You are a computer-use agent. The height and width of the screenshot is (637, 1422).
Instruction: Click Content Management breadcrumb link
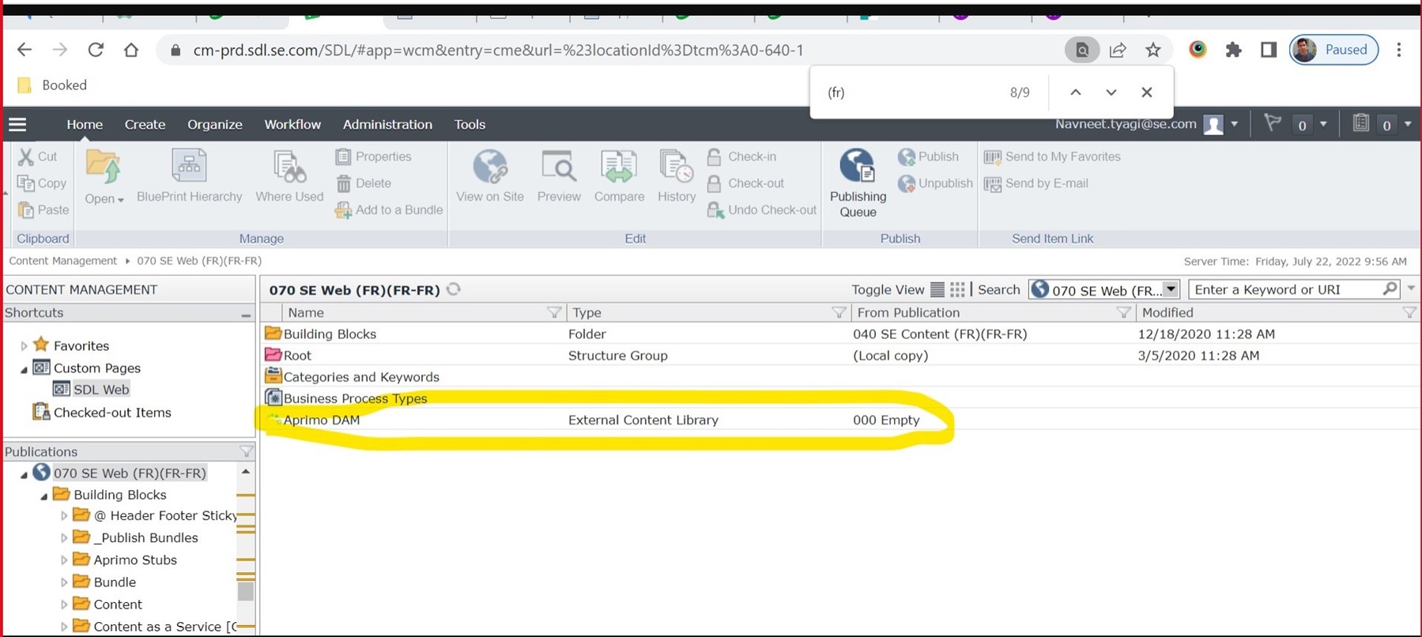click(x=62, y=261)
